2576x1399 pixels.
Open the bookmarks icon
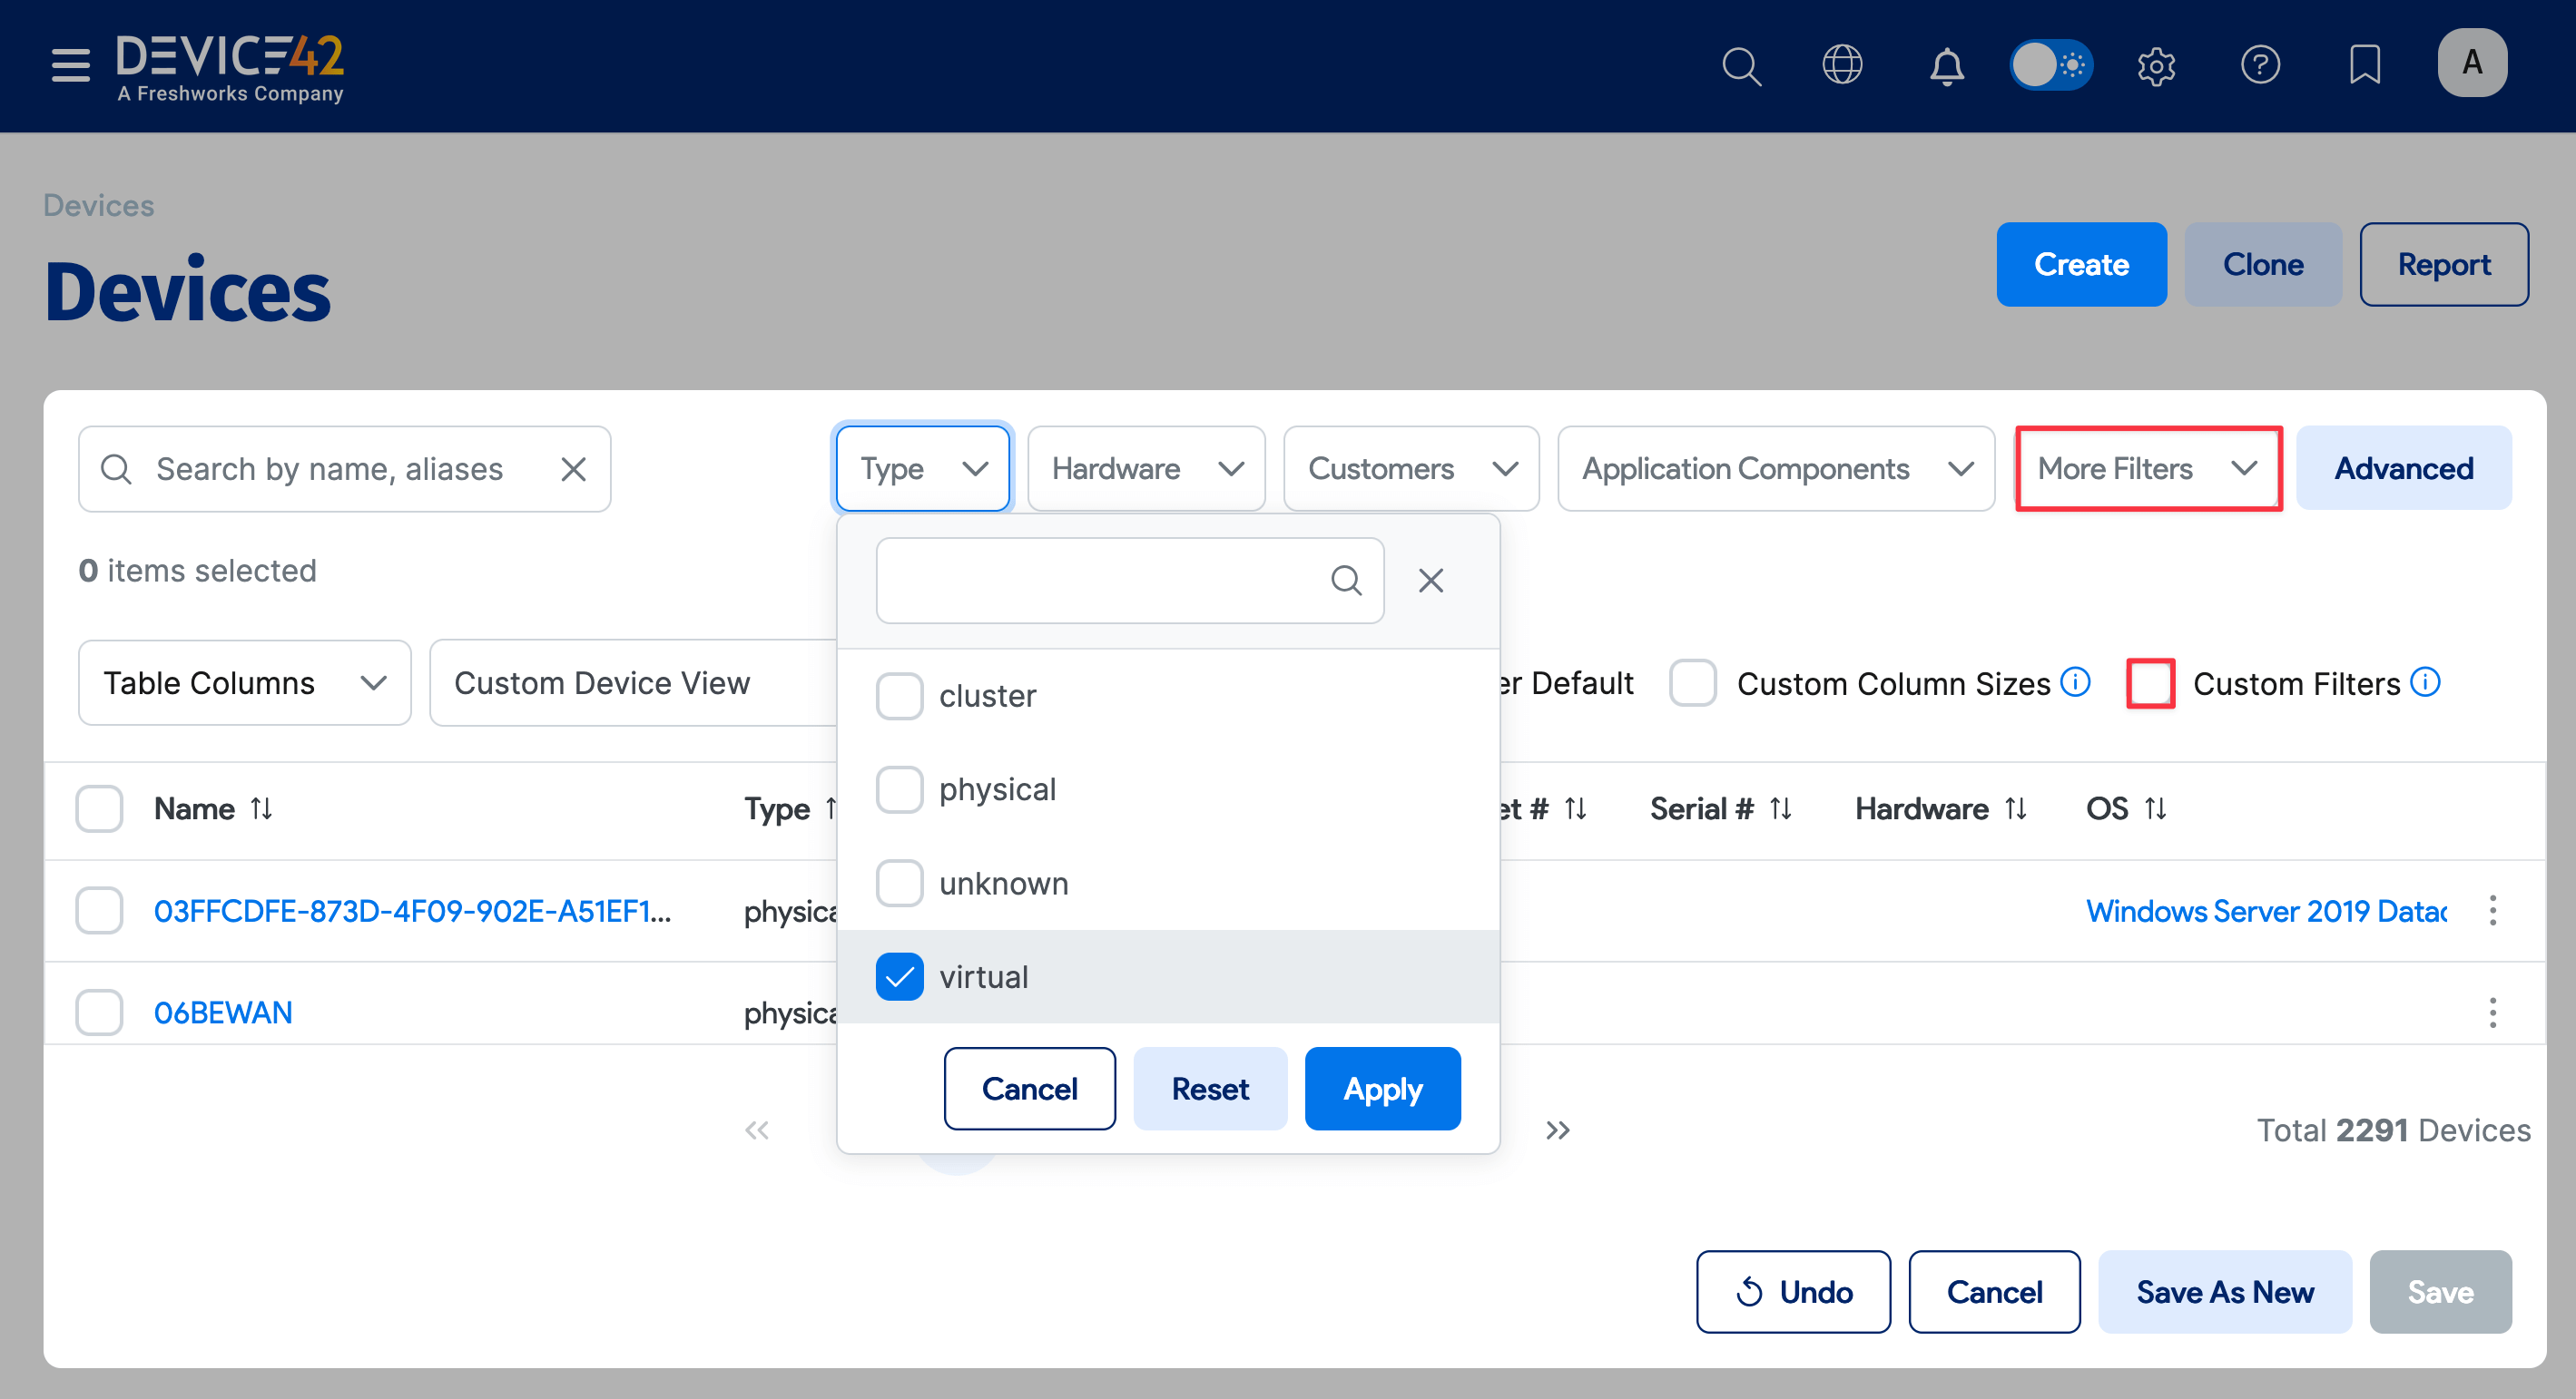point(2364,66)
